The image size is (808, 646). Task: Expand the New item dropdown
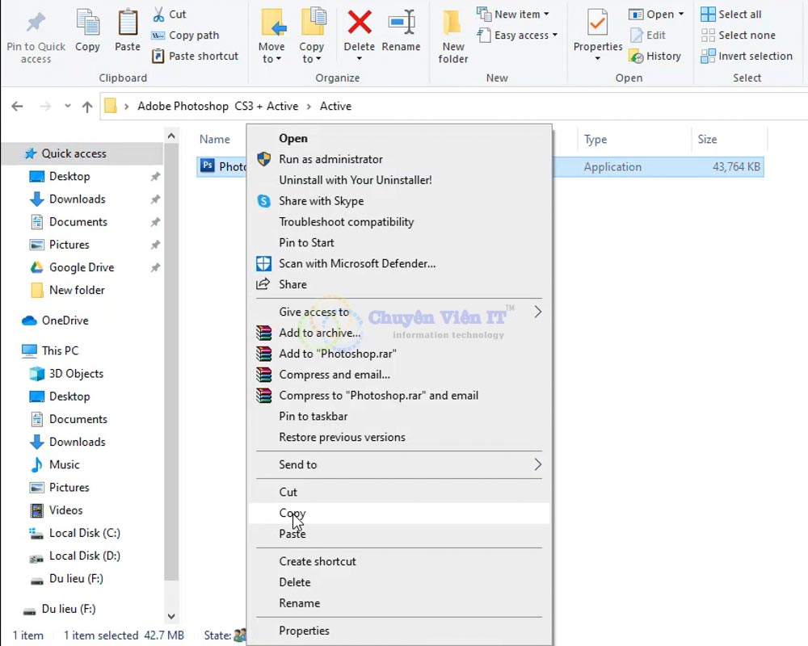coord(548,13)
